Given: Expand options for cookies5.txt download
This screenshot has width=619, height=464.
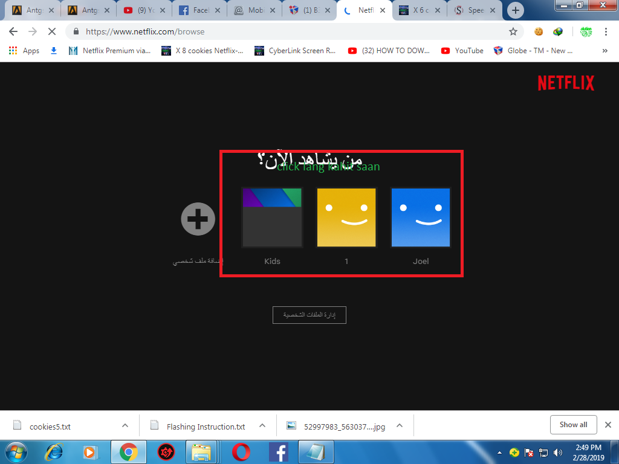Looking at the screenshot, I should point(125,426).
